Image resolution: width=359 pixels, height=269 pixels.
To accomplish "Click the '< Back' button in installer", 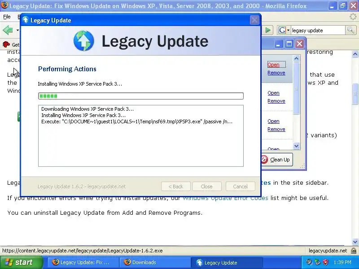I will click(176, 187).
